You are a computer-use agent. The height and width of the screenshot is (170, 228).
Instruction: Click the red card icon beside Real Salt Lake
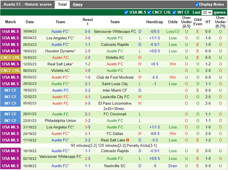[128, 140]
